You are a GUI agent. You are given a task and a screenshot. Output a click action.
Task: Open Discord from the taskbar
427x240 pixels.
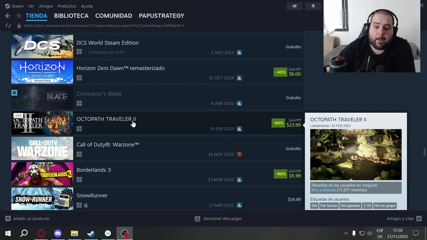pos(58,233)
